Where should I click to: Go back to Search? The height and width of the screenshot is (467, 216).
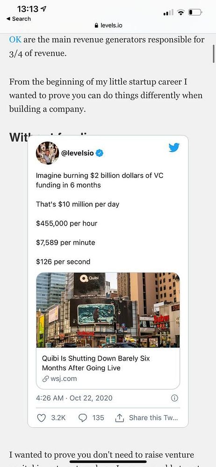[19, 19]
